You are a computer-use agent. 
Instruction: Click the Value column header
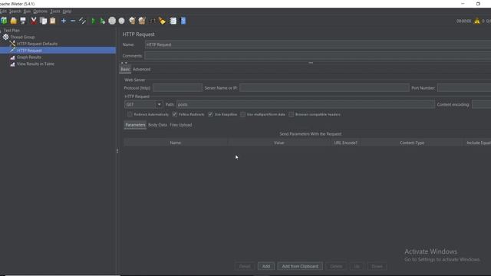tap(278, 143)
